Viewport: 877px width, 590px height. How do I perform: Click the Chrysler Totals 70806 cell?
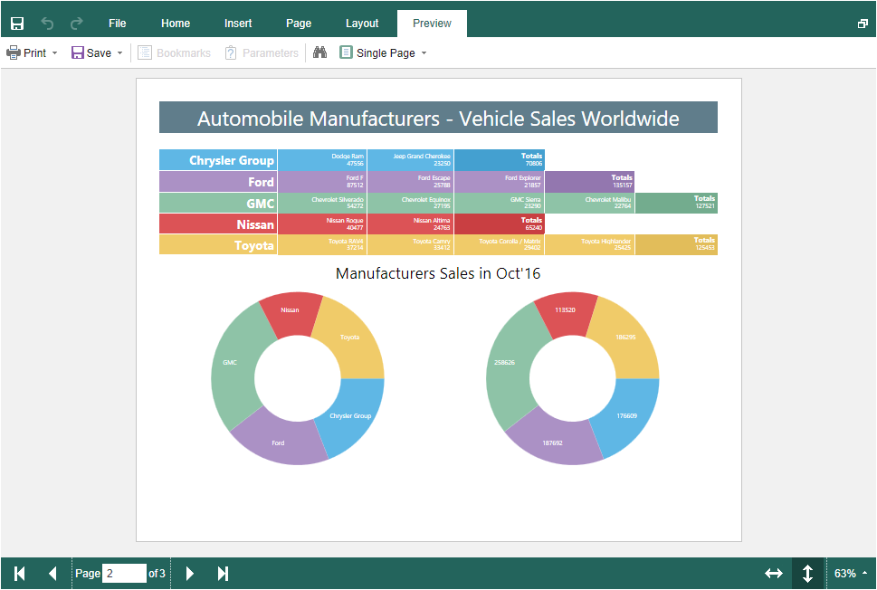(500, 160)
